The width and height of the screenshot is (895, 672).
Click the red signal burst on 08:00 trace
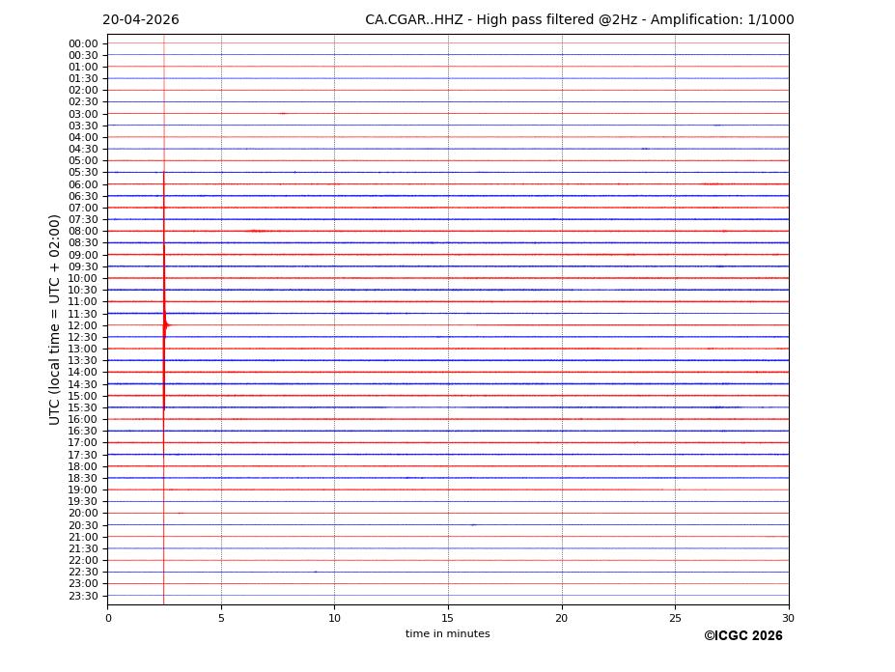point(256,231)
